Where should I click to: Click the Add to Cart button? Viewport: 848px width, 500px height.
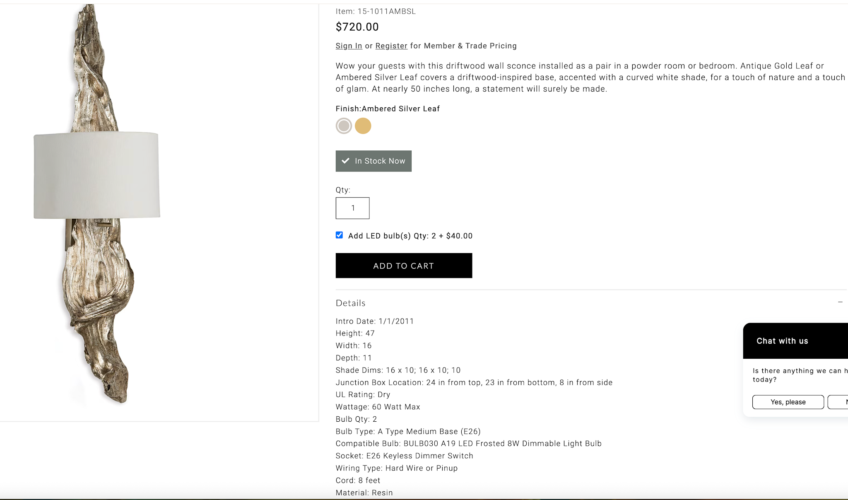tap(404, 266)
